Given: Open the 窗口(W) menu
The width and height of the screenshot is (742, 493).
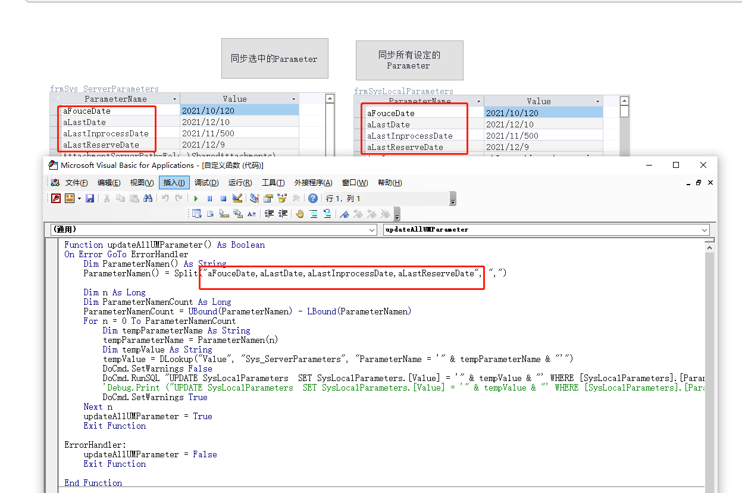Looking at the screenshot, I should (x=355, y=183).
